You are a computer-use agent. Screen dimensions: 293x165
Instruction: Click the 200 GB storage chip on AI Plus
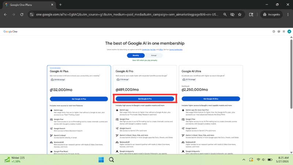point(58,80)
